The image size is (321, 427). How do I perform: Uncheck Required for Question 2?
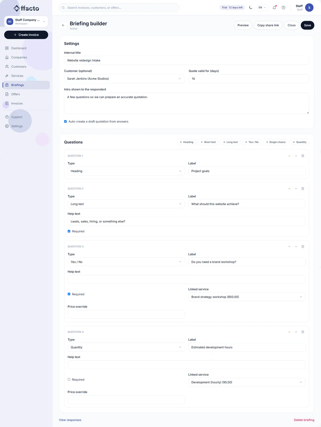(x=69, y=231)
